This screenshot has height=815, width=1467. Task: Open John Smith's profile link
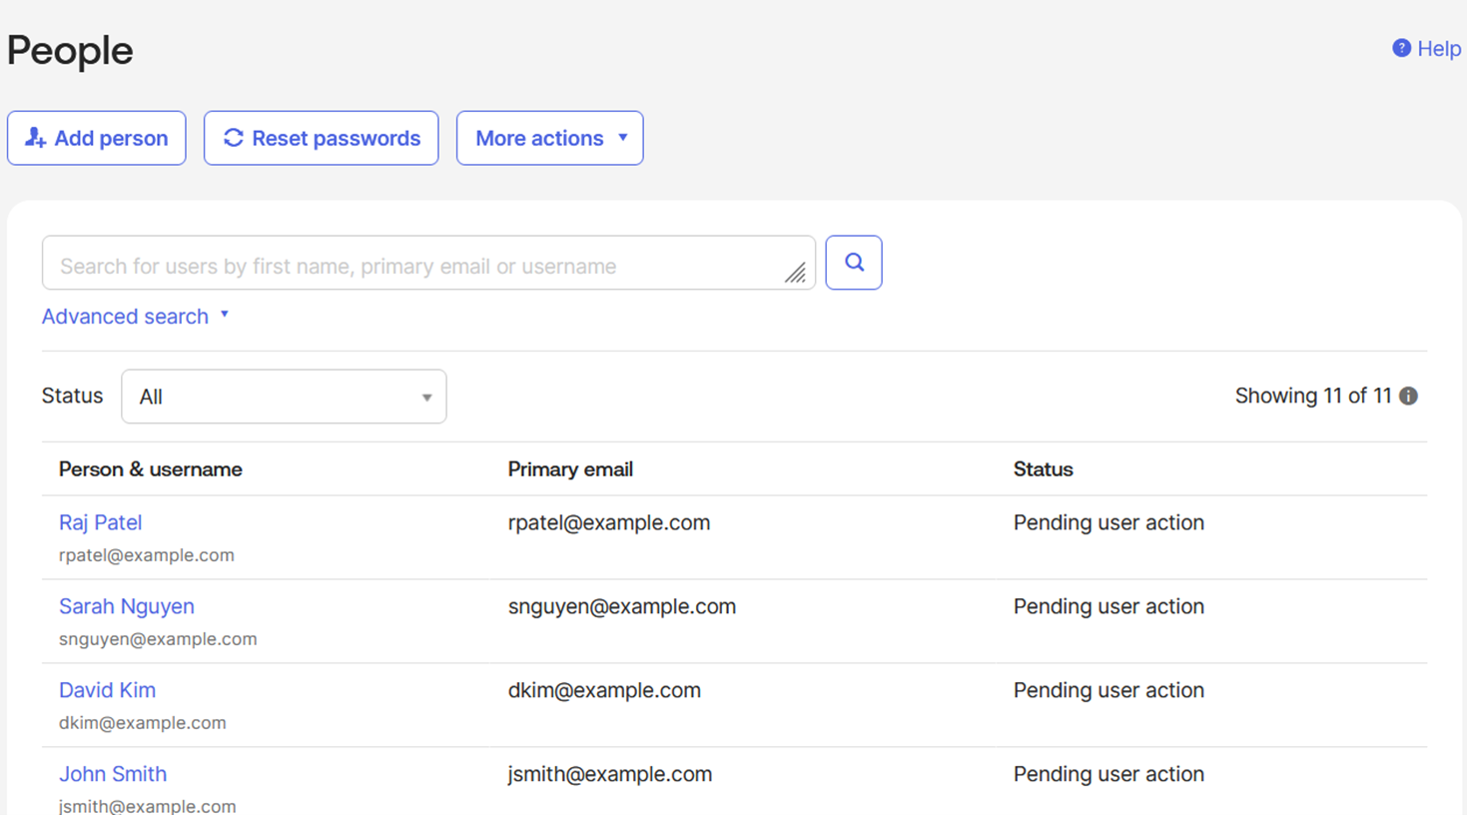click(112, 774)
